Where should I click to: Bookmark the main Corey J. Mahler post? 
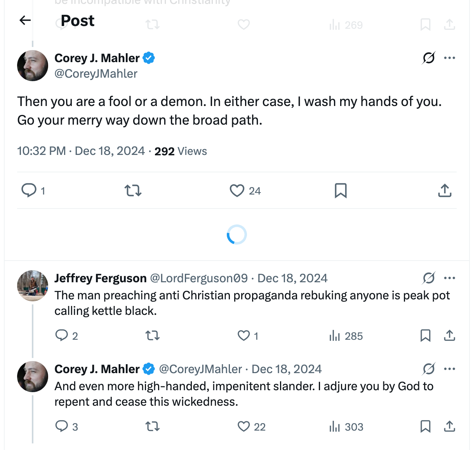[x=341, y=191]
